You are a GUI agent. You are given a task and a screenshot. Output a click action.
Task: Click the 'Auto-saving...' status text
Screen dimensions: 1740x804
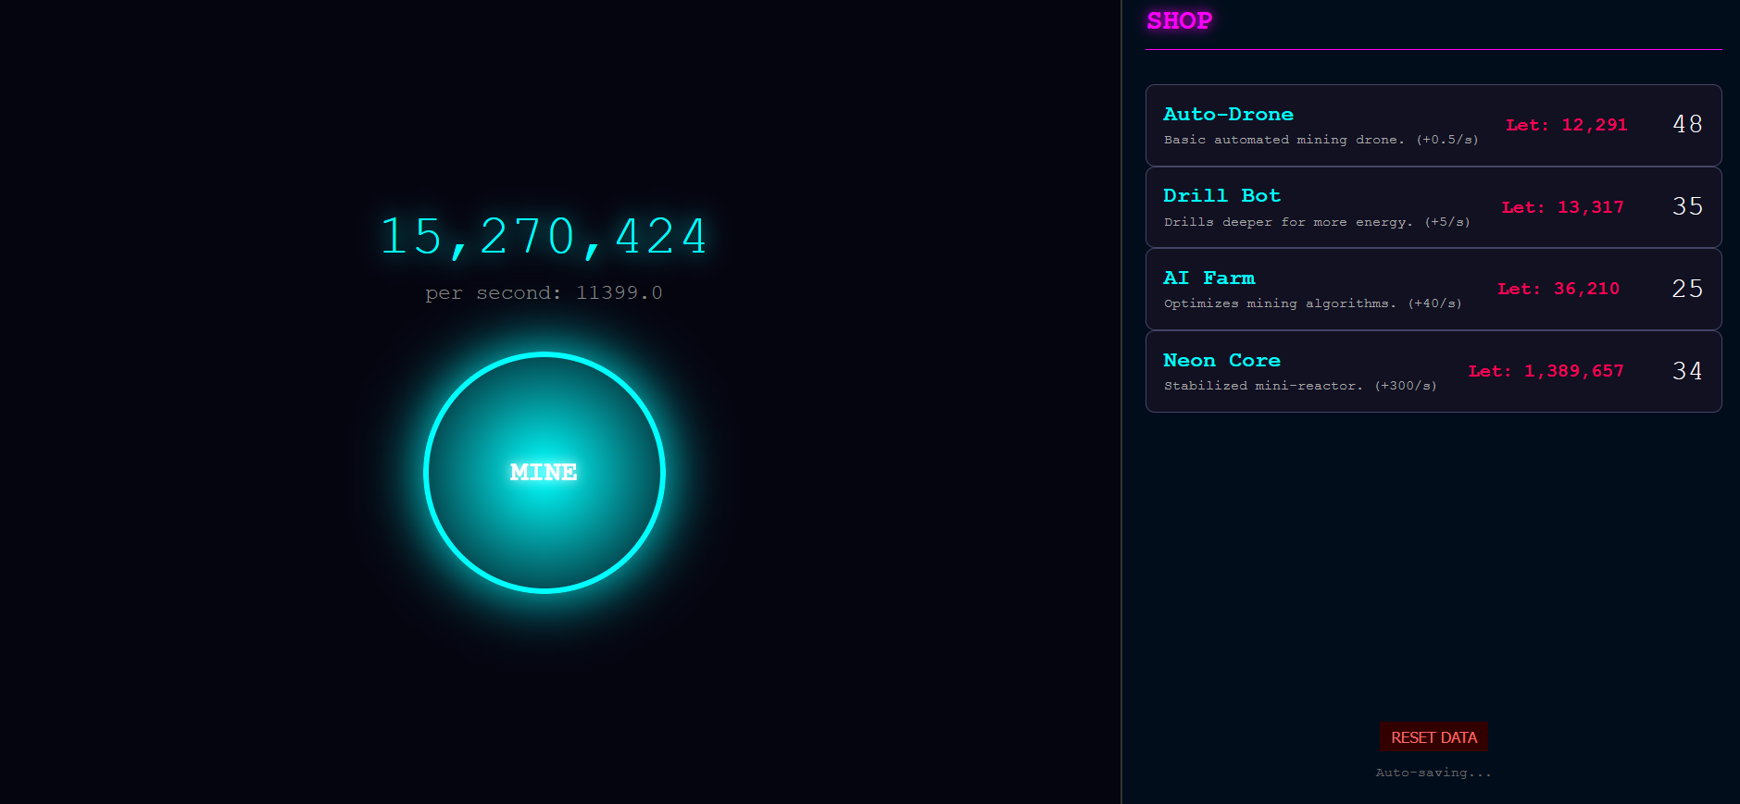tap(1433, 773)
